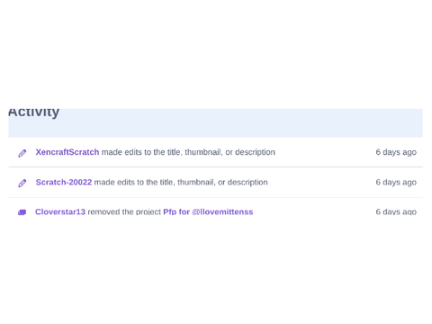Click the "@Ilovemittenss" part of the project name
The width and height of the screenshot is (432, 324).
(x=222, y=211)
